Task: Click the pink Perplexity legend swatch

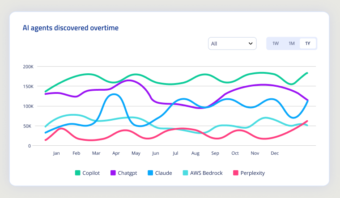Action: 236,173
